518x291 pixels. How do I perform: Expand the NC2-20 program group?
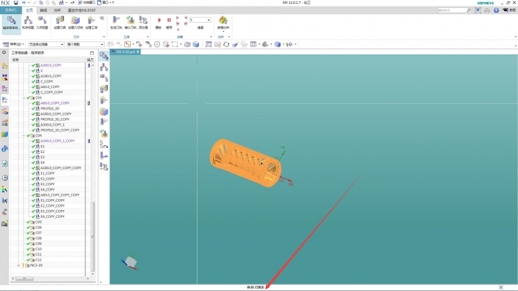[x=19, y=265]
